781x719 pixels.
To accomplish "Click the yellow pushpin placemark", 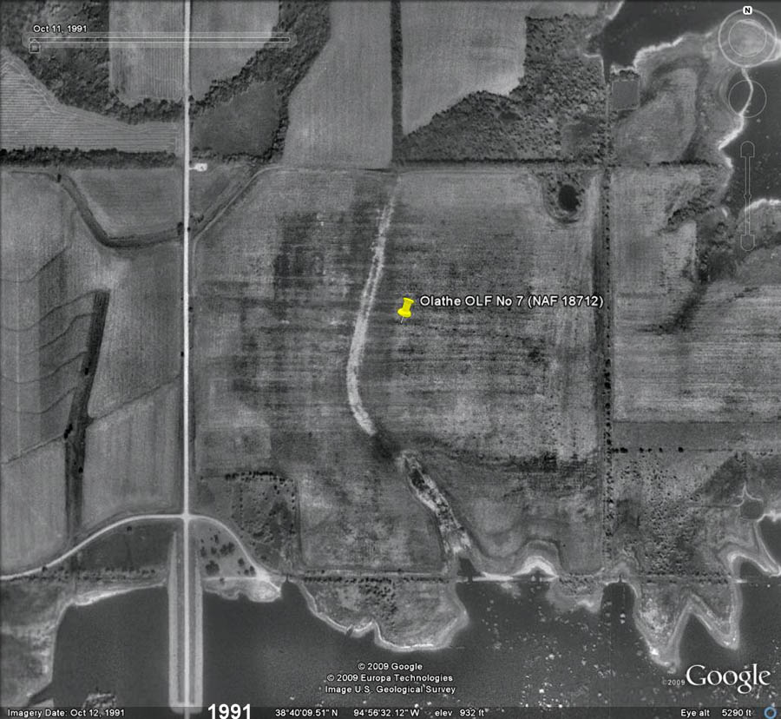I will (x=405, y=308).
